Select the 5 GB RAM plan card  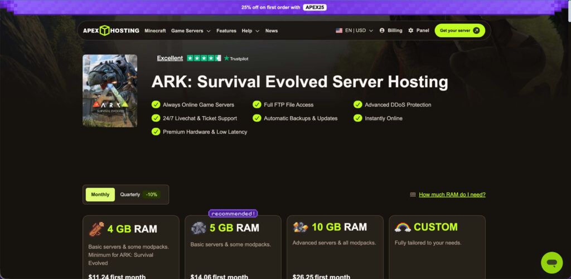coord(233,247)
